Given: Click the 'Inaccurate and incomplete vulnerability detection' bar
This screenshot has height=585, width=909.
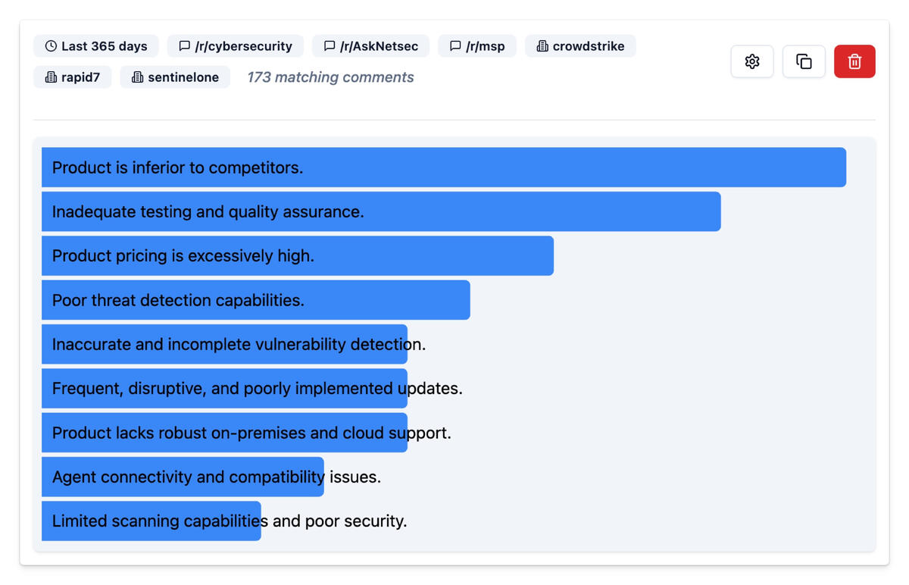Looking at the screenshot, I should pyautogui.click(x=224, y=345).
